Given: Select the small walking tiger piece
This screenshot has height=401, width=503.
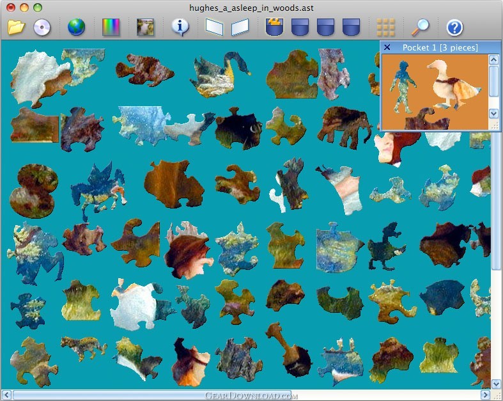Looking at the screenshot, I should (83, 348).
